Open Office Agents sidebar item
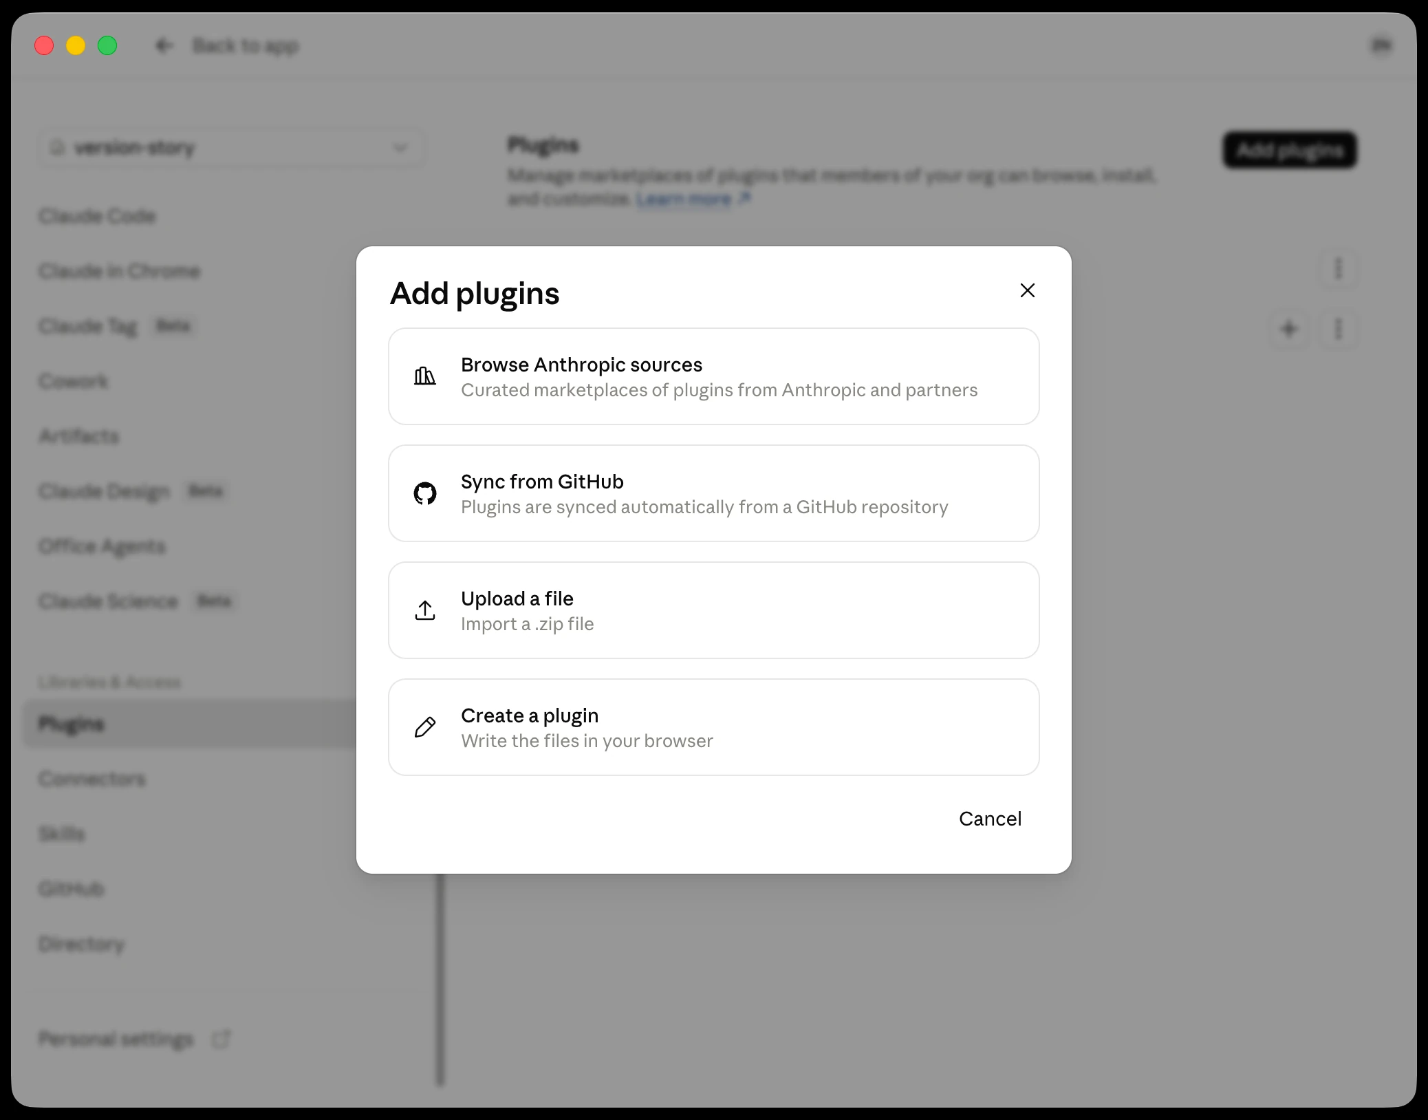 tap(102, 546)
